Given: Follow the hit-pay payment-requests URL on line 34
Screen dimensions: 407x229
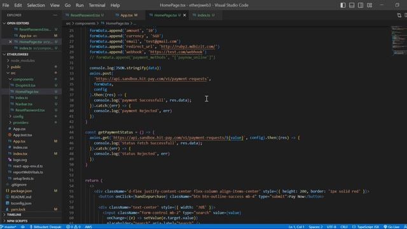Looking at the screenshot, I should coord(151,79).
